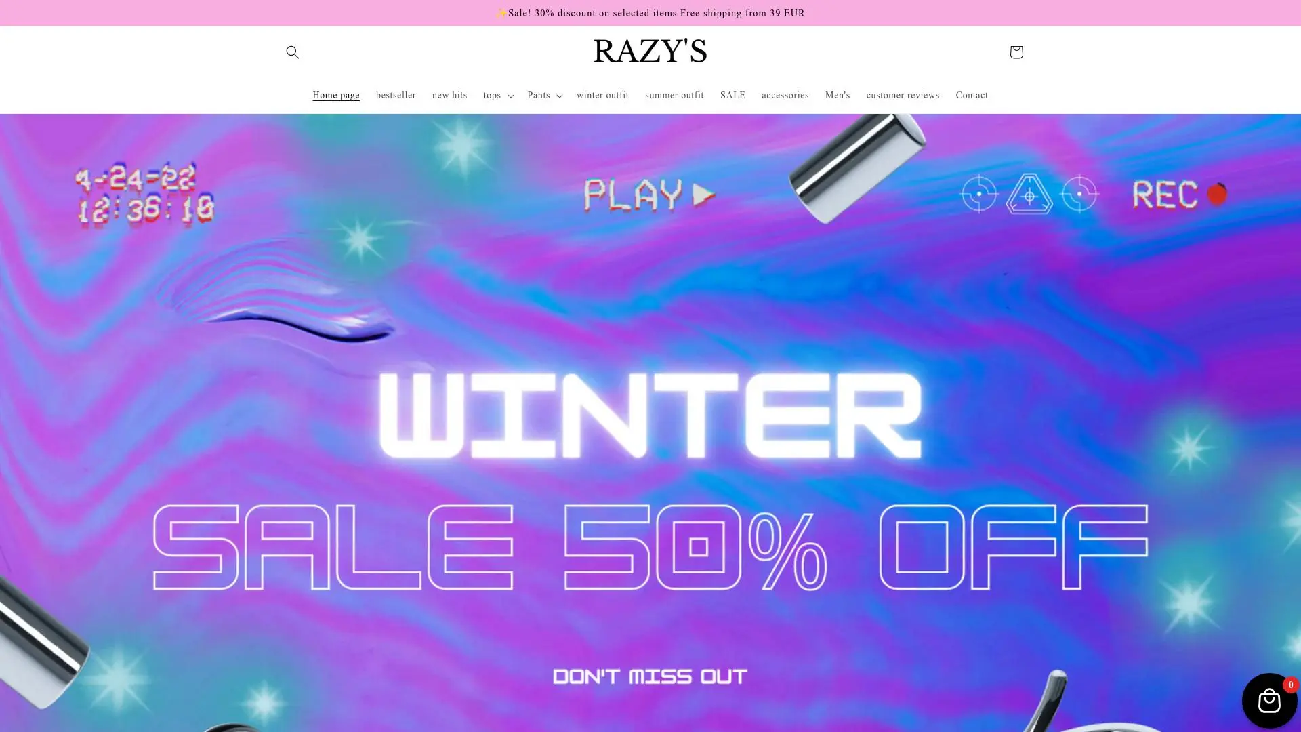Click the RAZY'S logo
The width and height of the screenshot is (1301, 732).
[650, 52]
